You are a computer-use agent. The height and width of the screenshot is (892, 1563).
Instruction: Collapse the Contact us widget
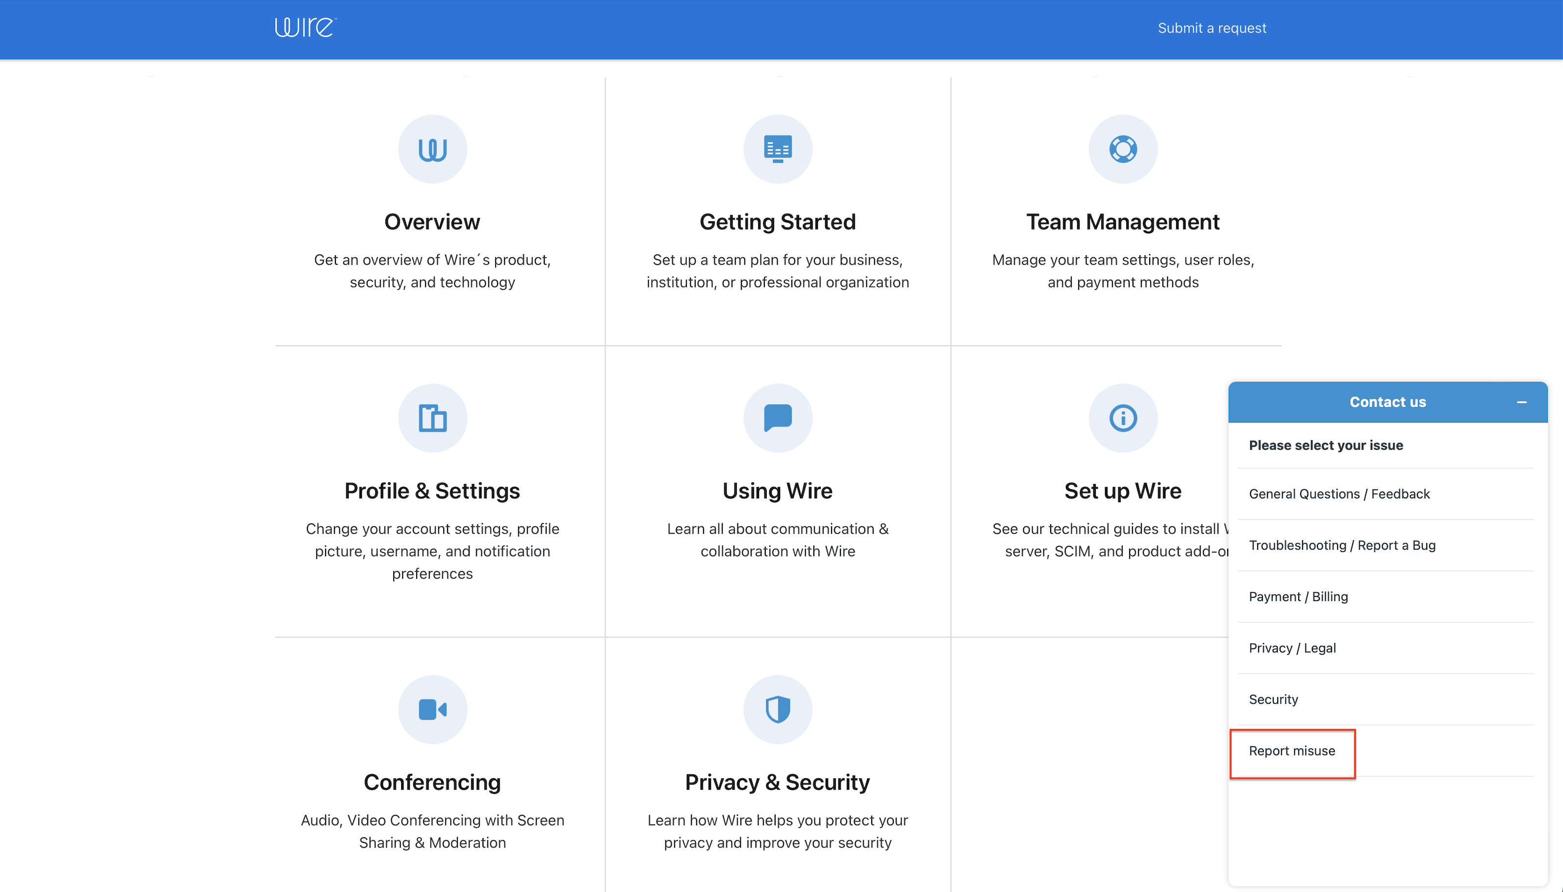[1522, 402]
